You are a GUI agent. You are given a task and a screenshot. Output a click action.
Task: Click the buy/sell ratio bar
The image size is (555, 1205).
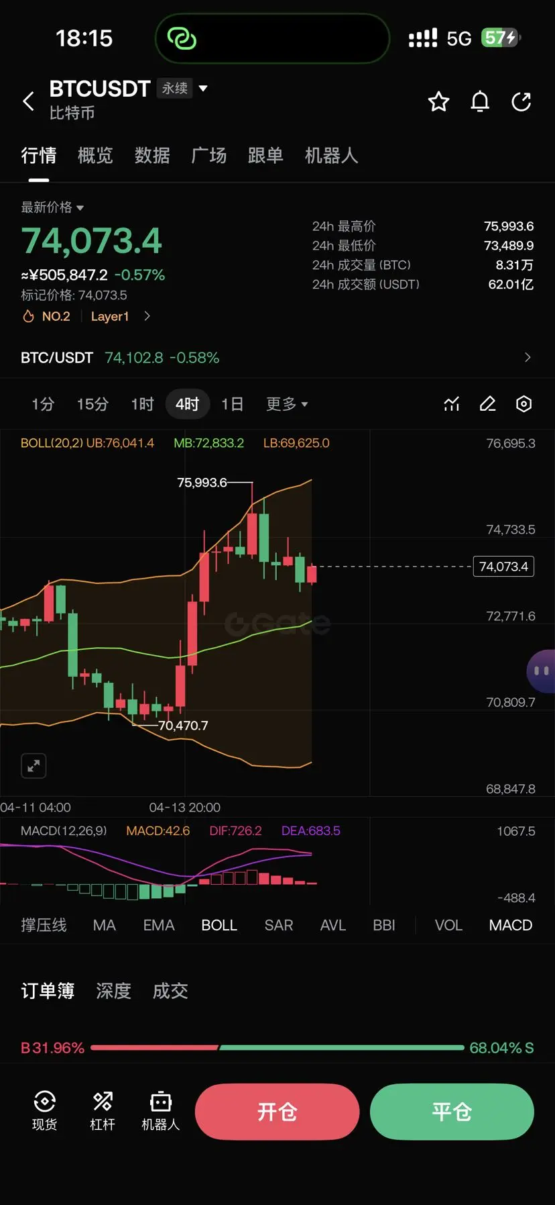277,1047
